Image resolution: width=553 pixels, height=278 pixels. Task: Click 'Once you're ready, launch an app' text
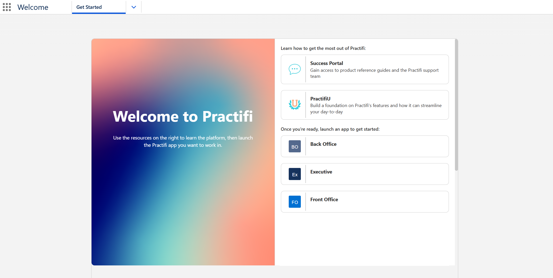(330, 129)
